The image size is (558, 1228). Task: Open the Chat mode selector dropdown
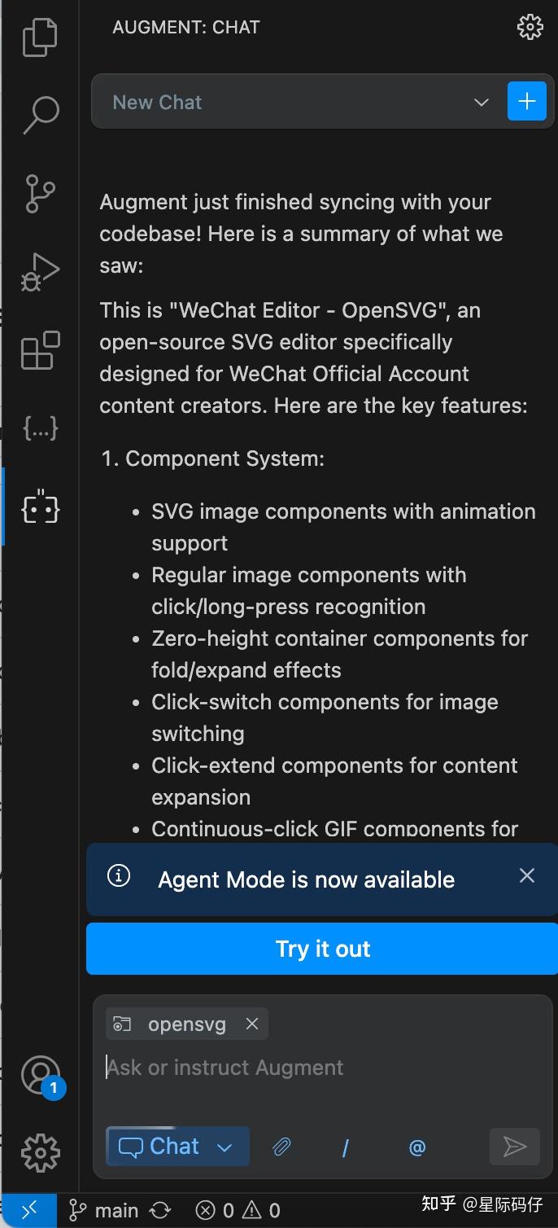pos(177,1147)
